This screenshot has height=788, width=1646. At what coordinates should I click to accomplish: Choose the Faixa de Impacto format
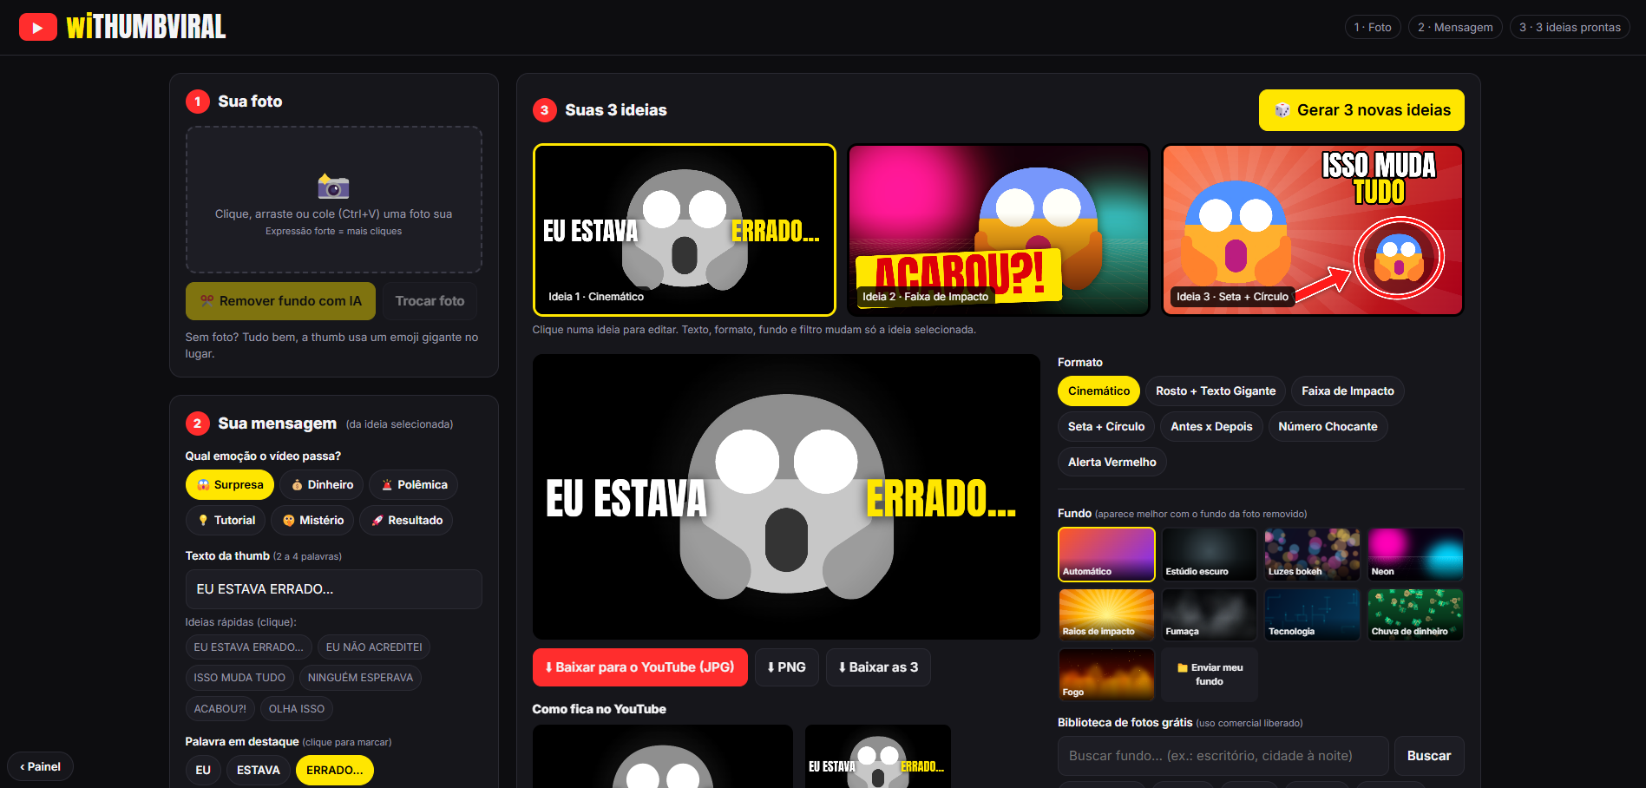1348,391
